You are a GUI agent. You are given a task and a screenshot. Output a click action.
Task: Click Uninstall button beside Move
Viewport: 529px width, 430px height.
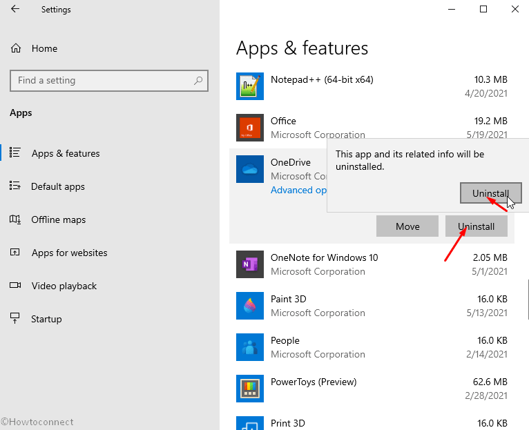(476, 226)
